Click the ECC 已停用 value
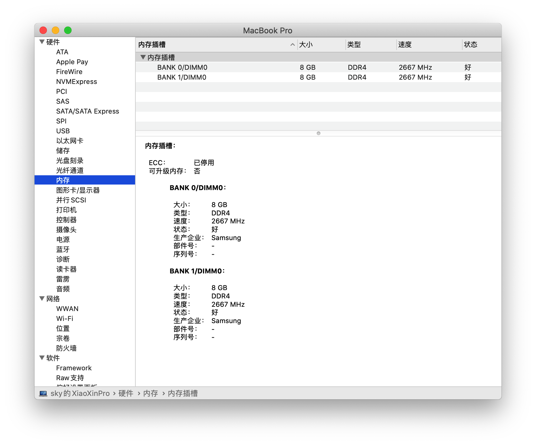 click(204, 163)
